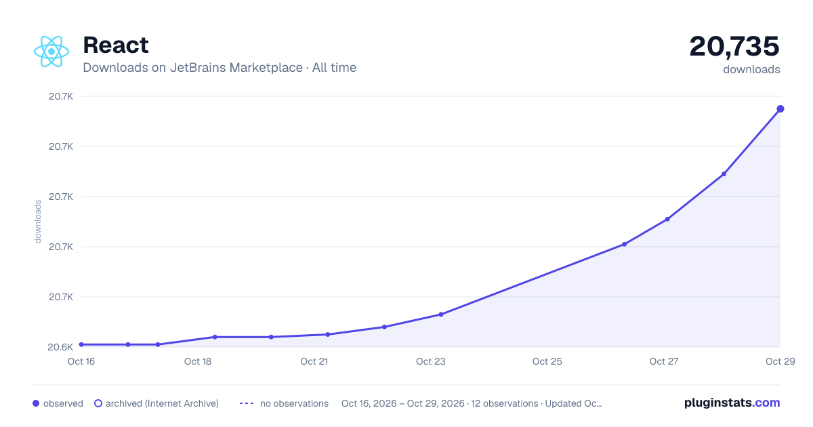Click the 'Oct 23' x-axis label

tap(431, 361)
